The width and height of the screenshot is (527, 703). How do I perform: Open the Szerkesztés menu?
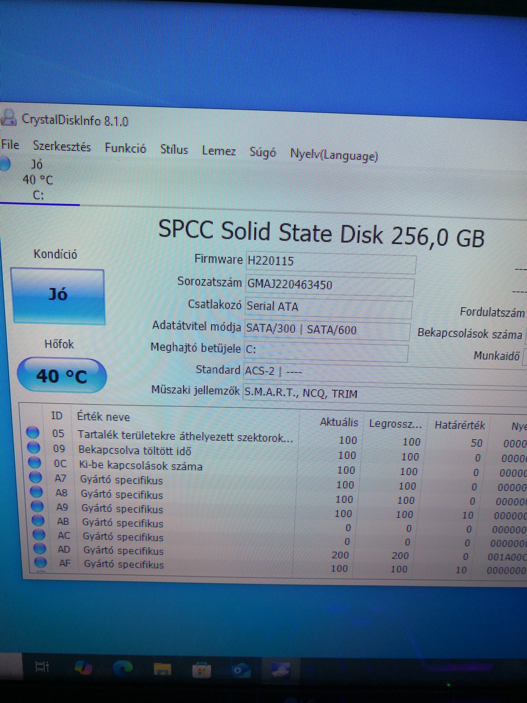tap(62, 146)
